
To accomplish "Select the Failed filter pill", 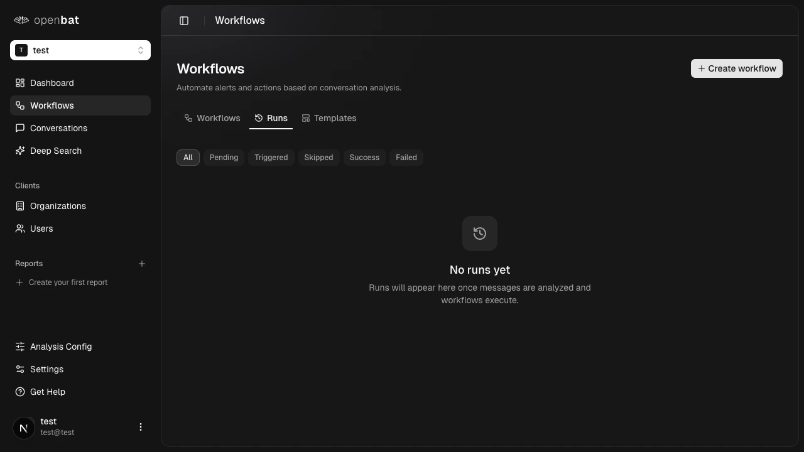I will [x=406, y=157].
